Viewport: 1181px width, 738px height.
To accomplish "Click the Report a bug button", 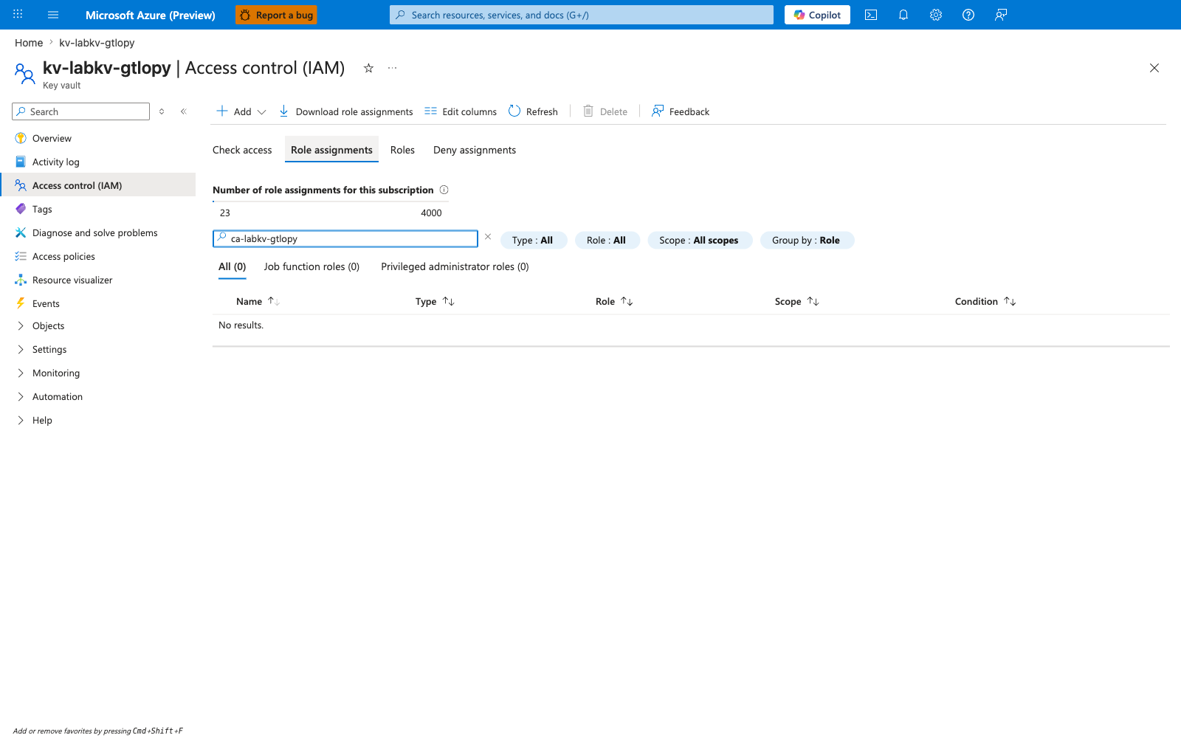I will pyautogui.click(x=276, y=15).
